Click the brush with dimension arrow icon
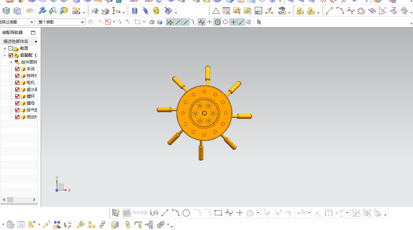 pos(269,11)
